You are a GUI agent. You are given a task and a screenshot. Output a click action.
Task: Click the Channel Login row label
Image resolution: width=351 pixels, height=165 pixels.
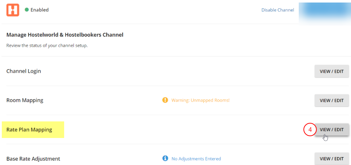pos(24,71)
